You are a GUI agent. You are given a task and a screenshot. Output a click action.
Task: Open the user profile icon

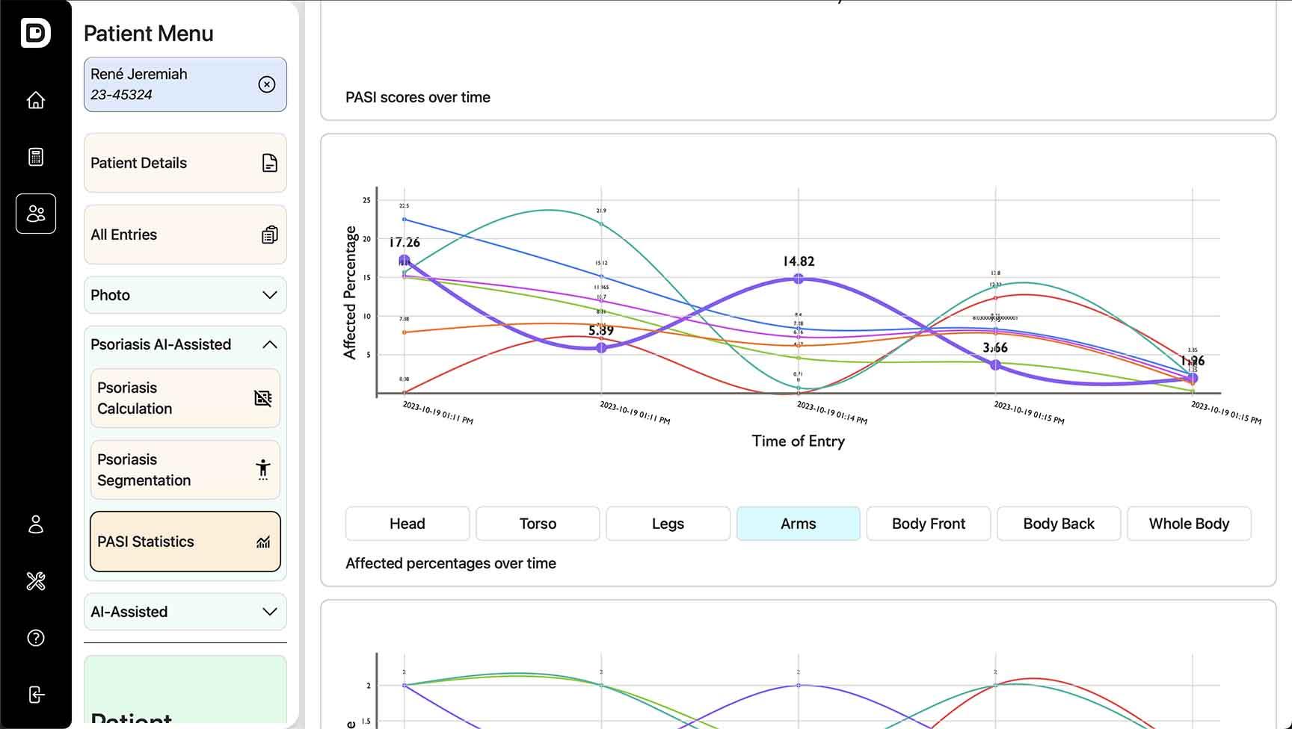click(36, 524)
